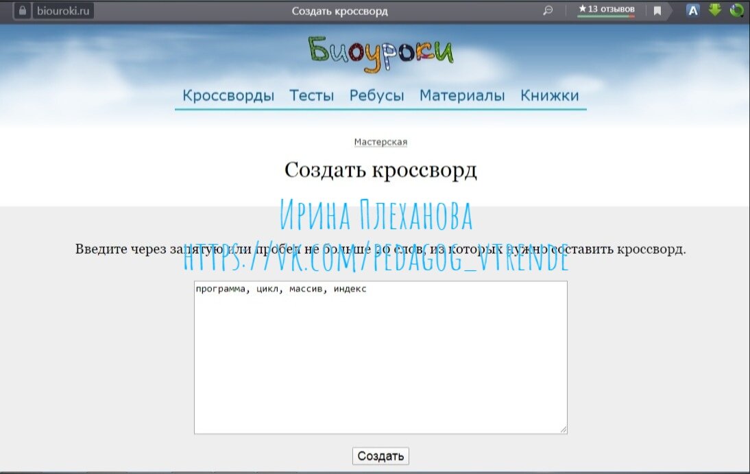Open the zoom magnifier tool
Viewport: 750px width, 474px height.
pos(548,10)
